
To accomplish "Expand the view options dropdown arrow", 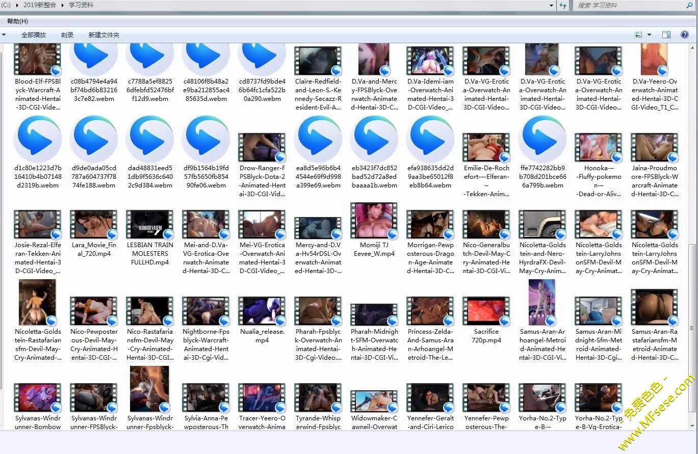I will 649,35.
